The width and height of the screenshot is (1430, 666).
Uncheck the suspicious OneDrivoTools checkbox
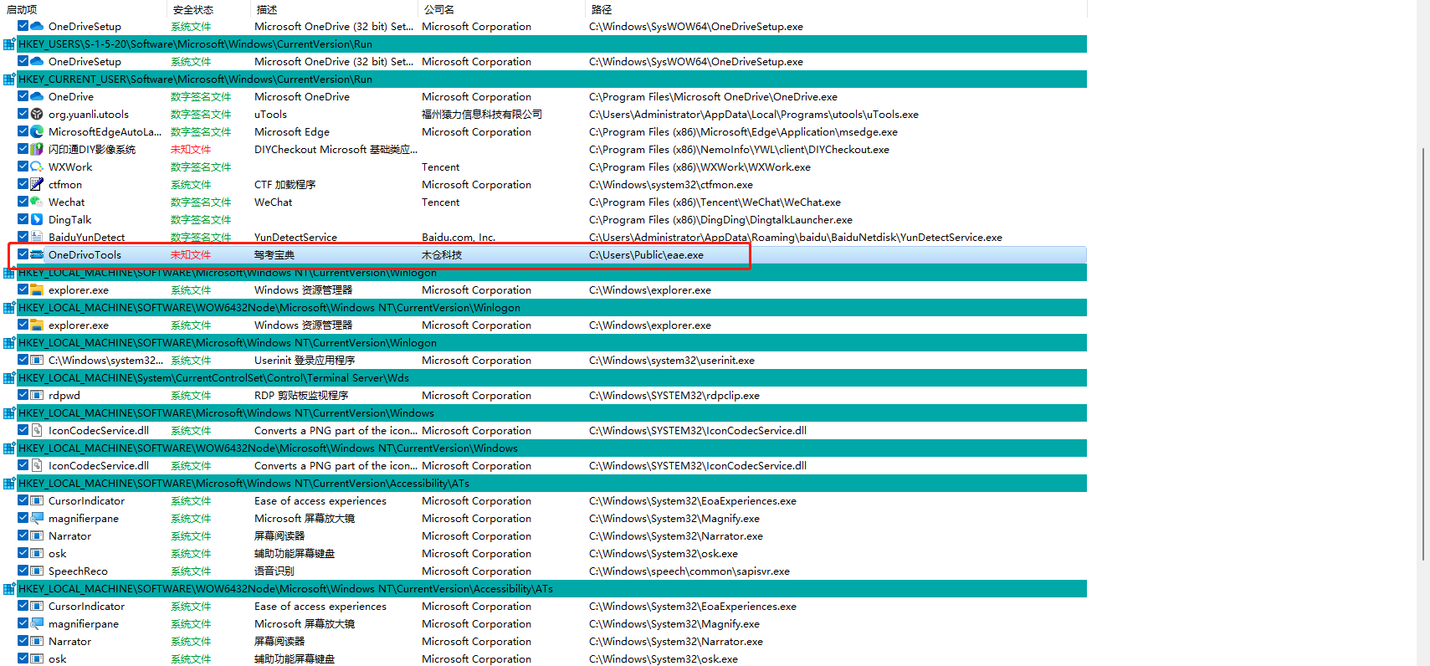point(23,254)
